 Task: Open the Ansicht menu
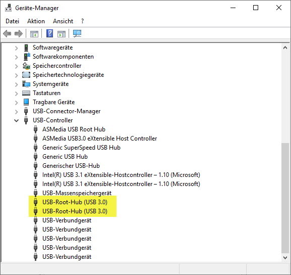pyautogui.click(x=63, y=21)
